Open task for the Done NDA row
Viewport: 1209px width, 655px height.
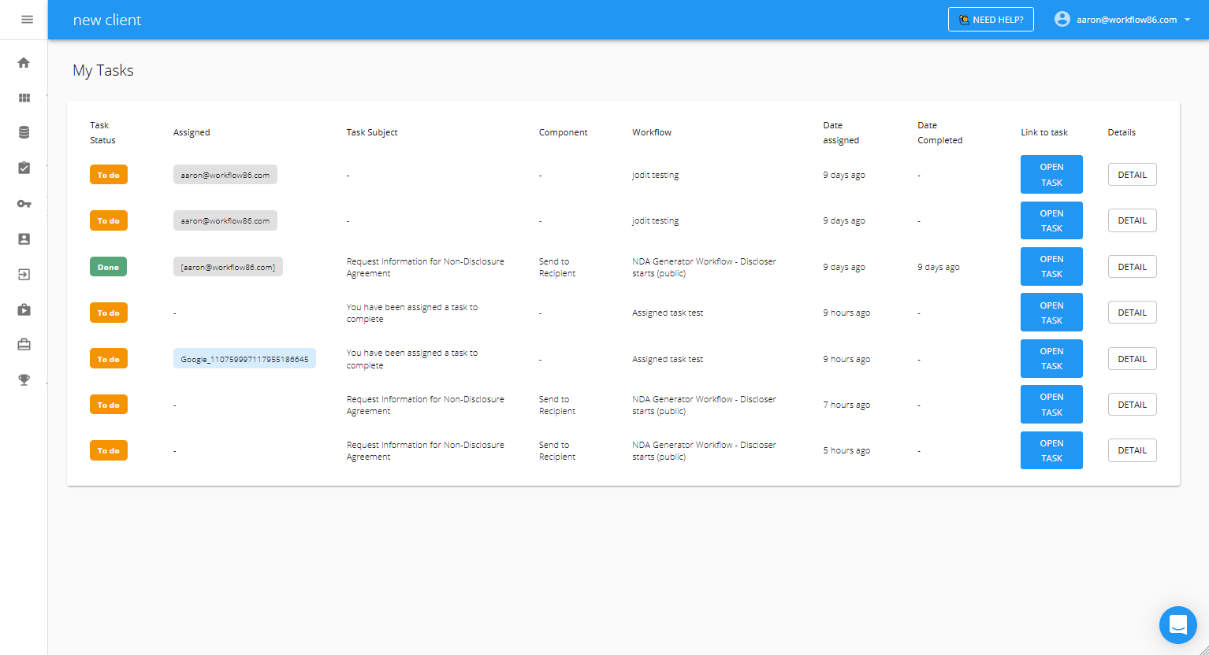(1051, 267)
